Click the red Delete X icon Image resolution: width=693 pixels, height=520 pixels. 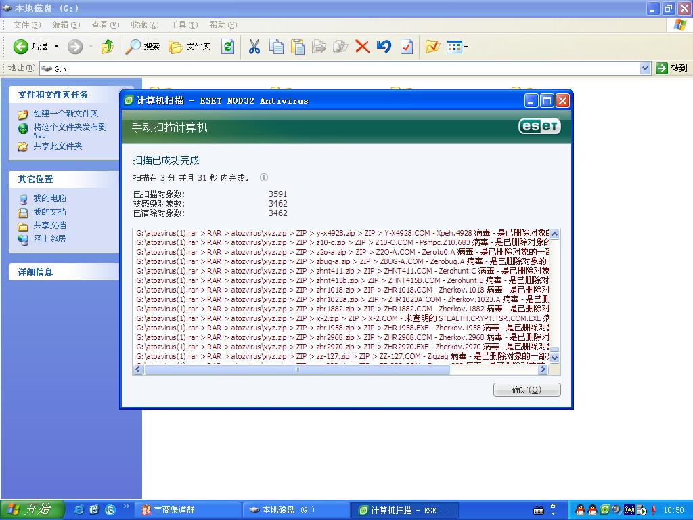[363, 47]
